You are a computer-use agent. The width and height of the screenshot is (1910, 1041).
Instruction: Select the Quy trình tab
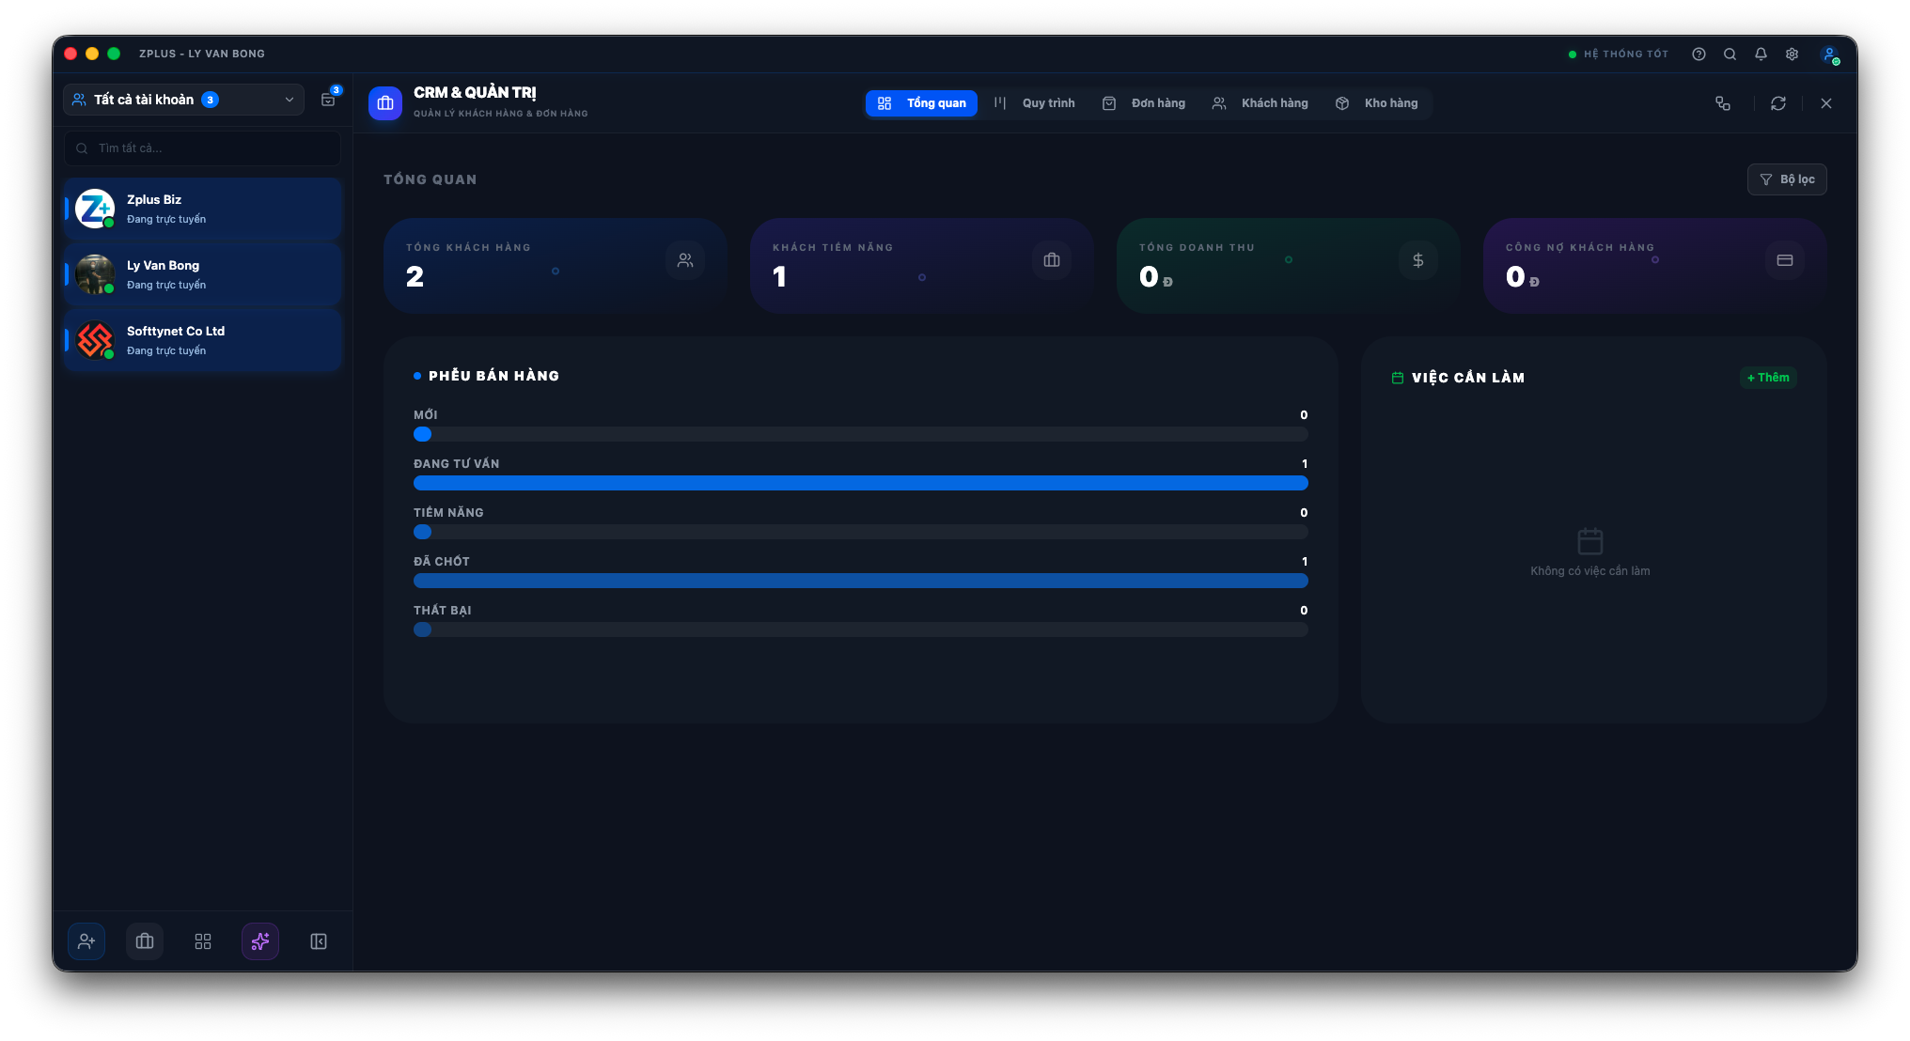point(1034,103)
